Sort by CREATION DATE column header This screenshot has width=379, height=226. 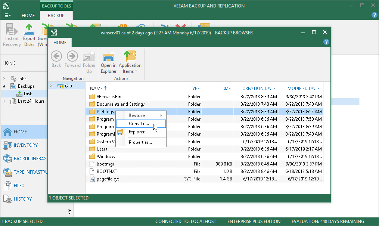tap(259, 89)
